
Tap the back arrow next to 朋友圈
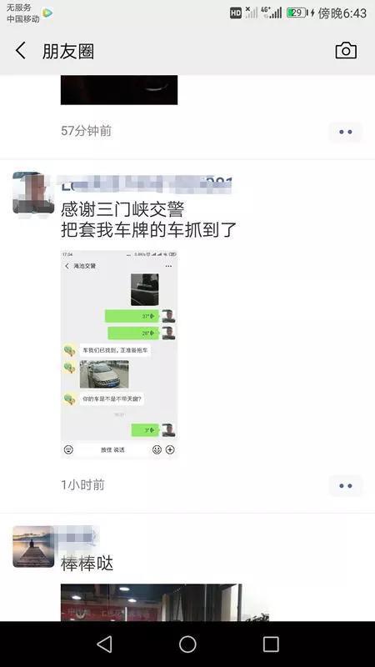[x=20, y=51]
